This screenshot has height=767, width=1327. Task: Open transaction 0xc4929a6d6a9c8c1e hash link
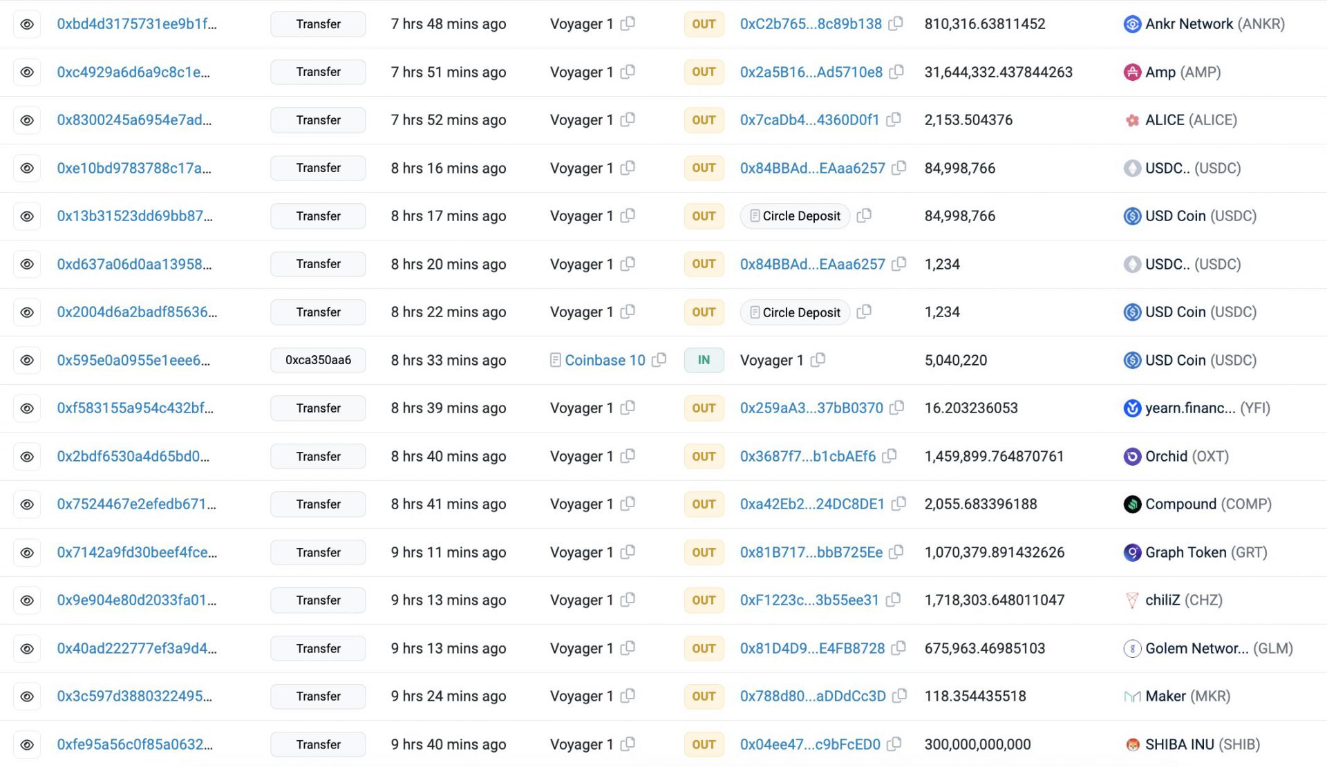click(x=133, y=72)
